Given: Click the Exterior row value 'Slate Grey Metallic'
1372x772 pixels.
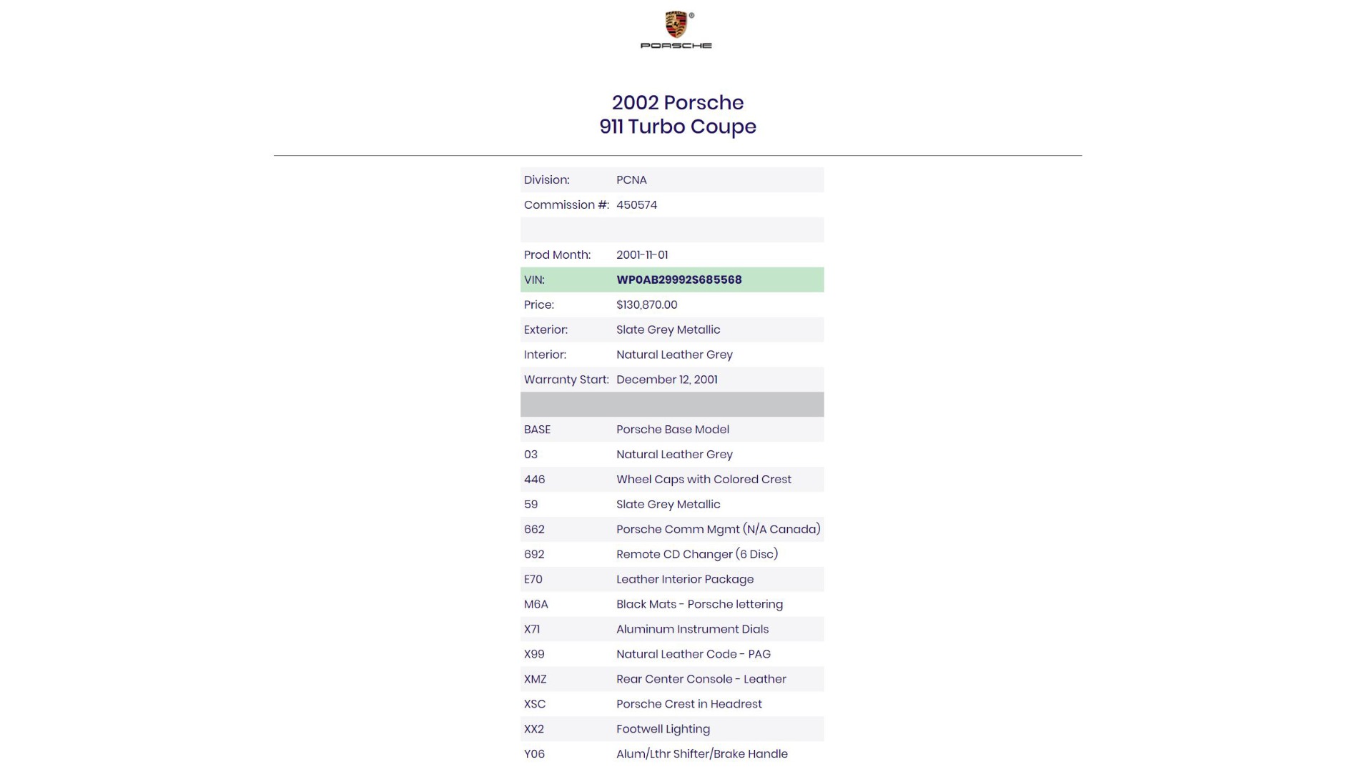Looking at the screenshot, I should tap(668, 330).
